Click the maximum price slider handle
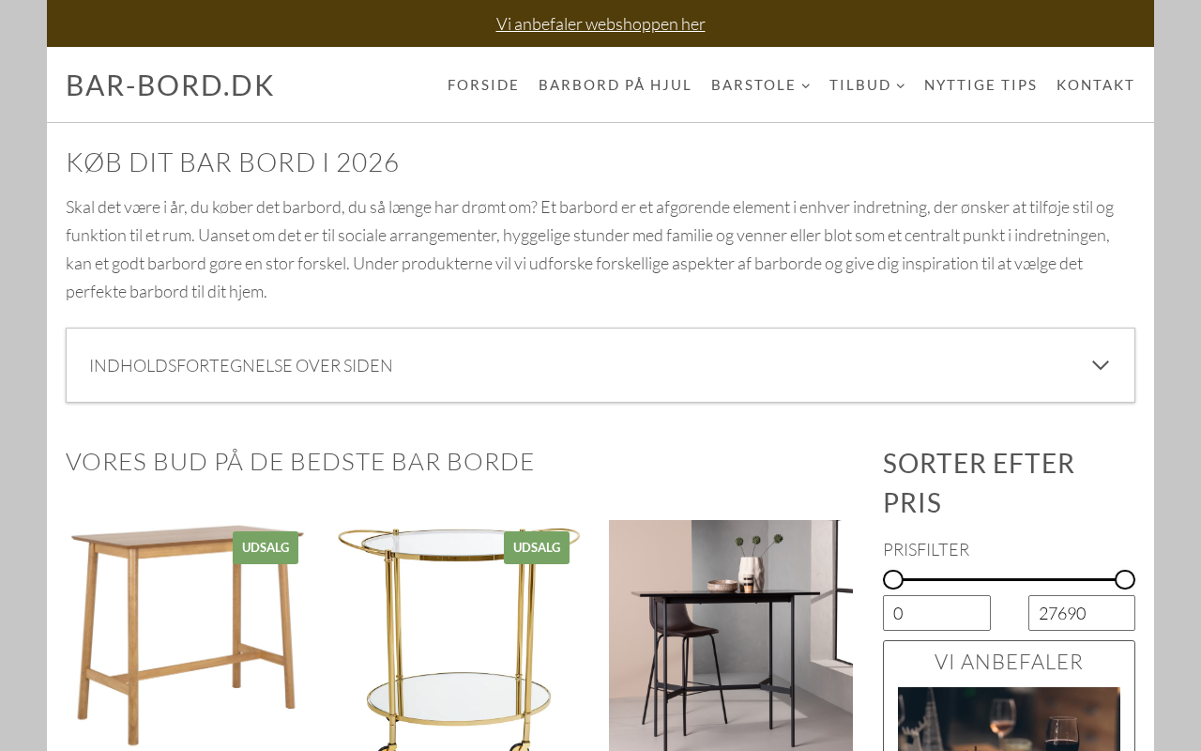Viewport: 1201px width, 751px height. (x=1125, y=579)
